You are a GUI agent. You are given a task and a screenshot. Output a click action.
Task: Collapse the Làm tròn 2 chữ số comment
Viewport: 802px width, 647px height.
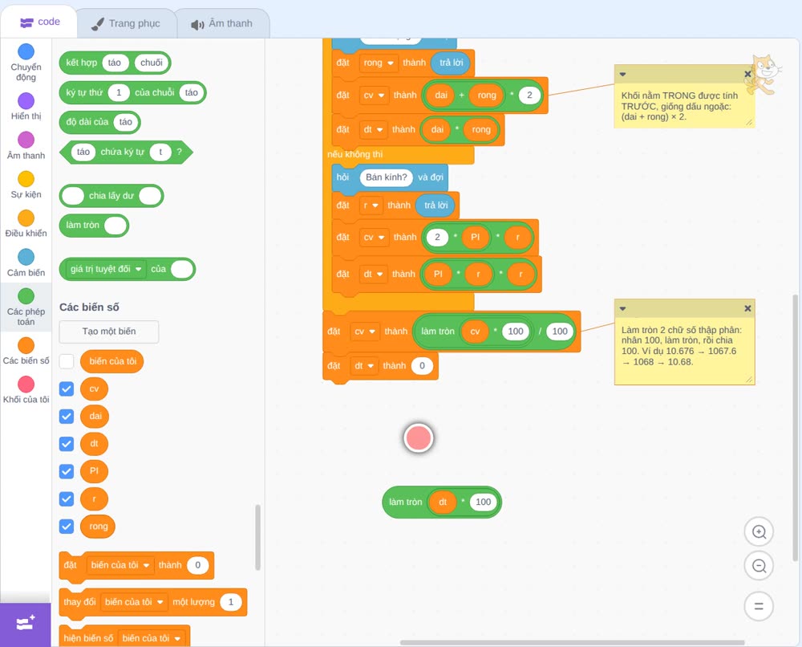click(x=622, y=308)
